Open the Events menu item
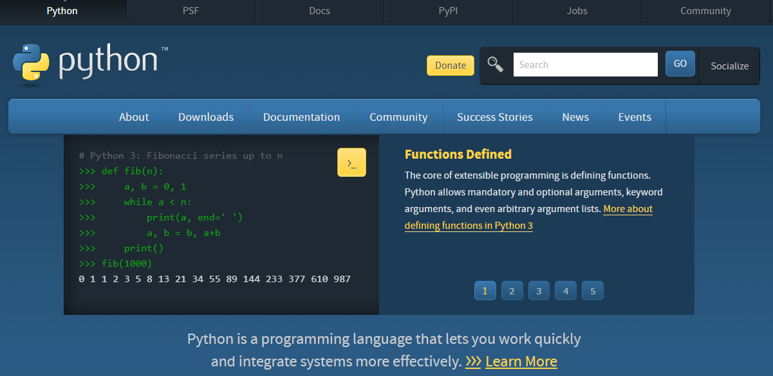The image size is (773, 376). (635, 117)
